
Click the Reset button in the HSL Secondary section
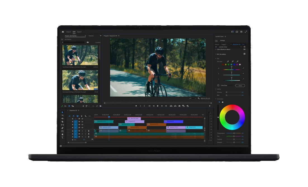click(240, 85)
